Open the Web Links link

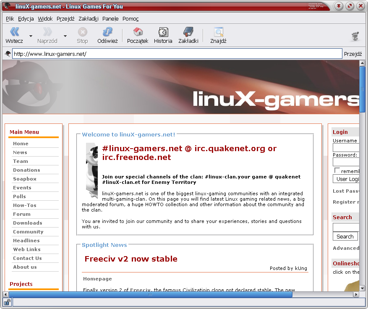27,249
